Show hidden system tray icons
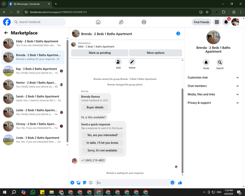This screenshot has height=196, width=245. (x=204, y=192)
